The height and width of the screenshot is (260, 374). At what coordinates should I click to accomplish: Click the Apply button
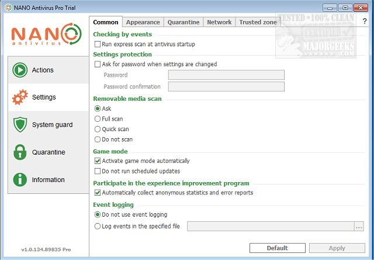point(337,248)
